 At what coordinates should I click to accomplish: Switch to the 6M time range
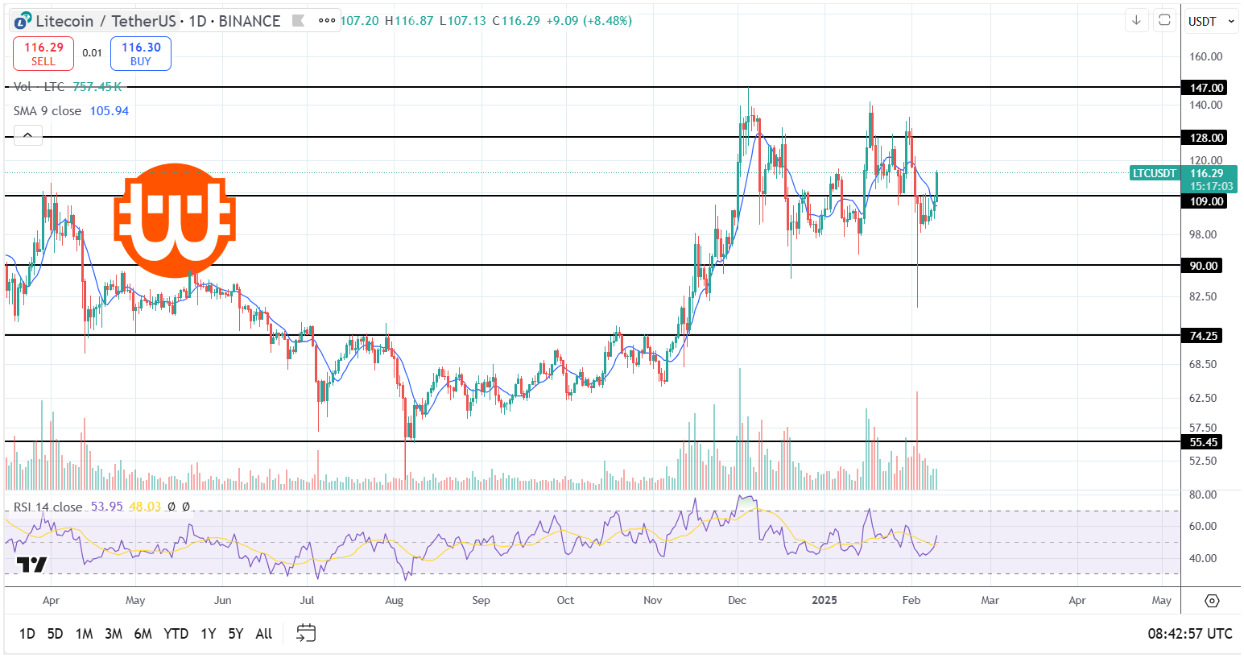coord(143,634)
